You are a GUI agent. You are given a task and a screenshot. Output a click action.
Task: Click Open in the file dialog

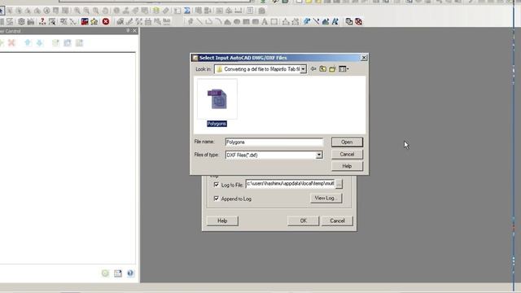[347, 142]
